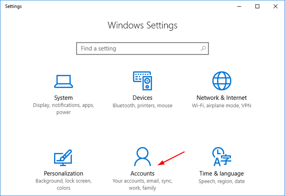
Task: Select the Personalization label
Action: [x=63, y=174]
